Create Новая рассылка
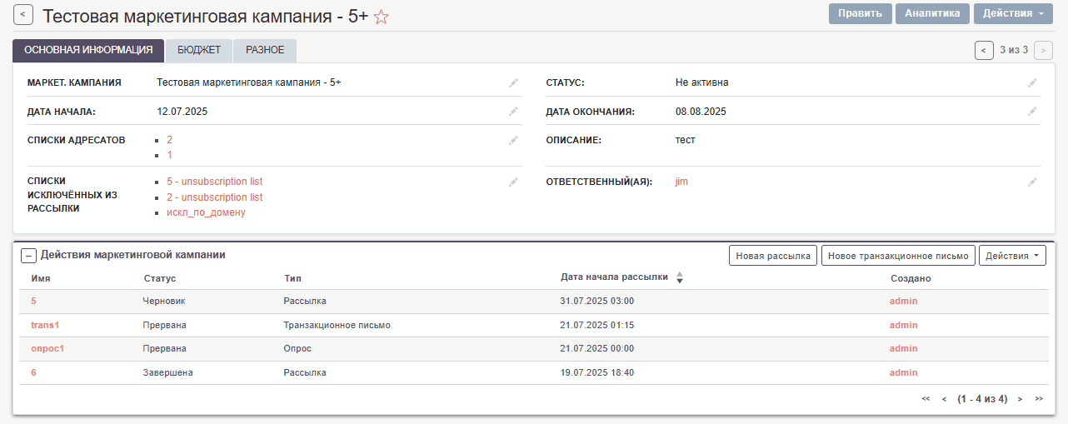 (x=773, y=256)
